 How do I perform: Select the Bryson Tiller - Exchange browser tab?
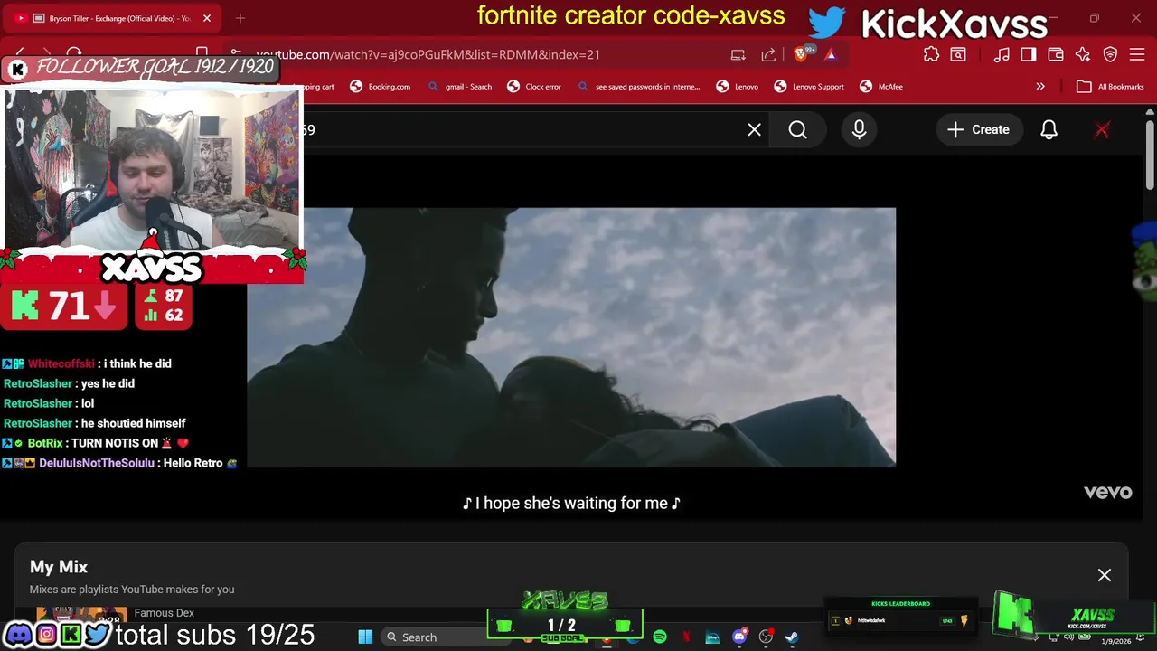tap(112, 18)
